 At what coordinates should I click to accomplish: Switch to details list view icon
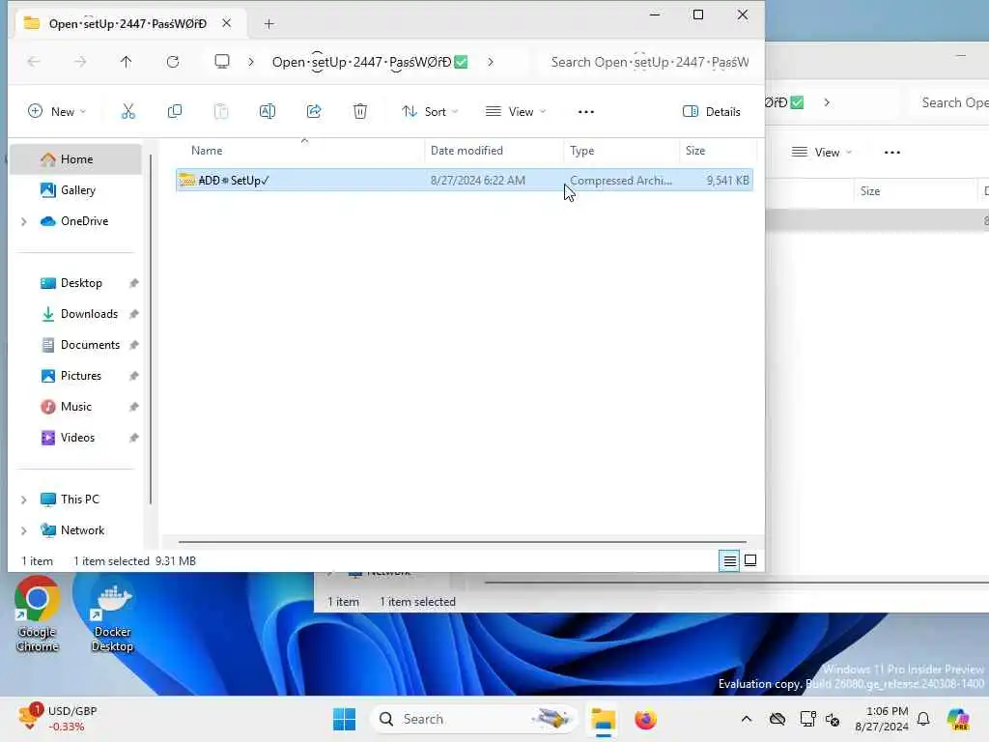730,560
